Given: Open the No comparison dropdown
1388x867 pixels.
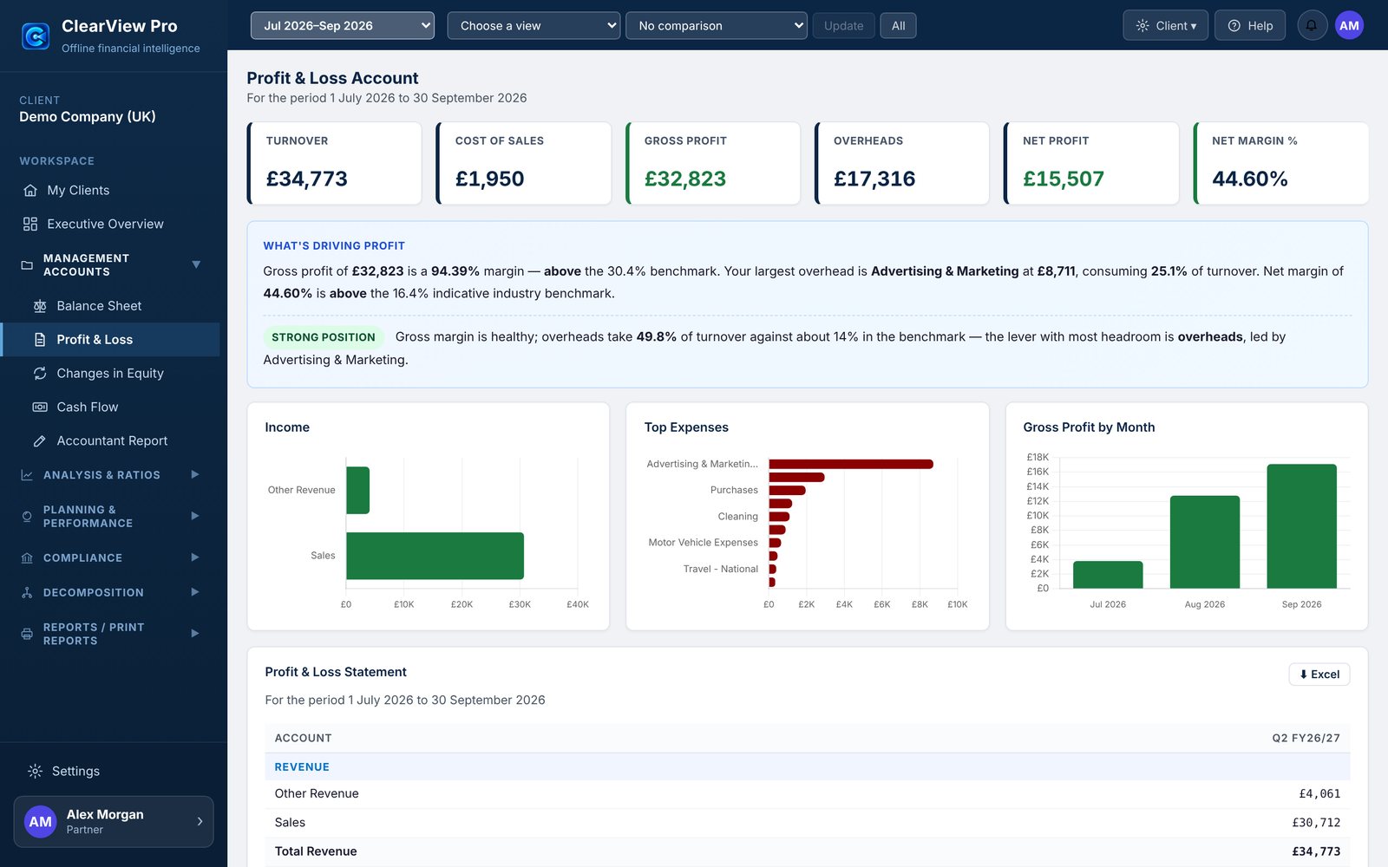Looking at the screenshot, I should tap(717, 25).
